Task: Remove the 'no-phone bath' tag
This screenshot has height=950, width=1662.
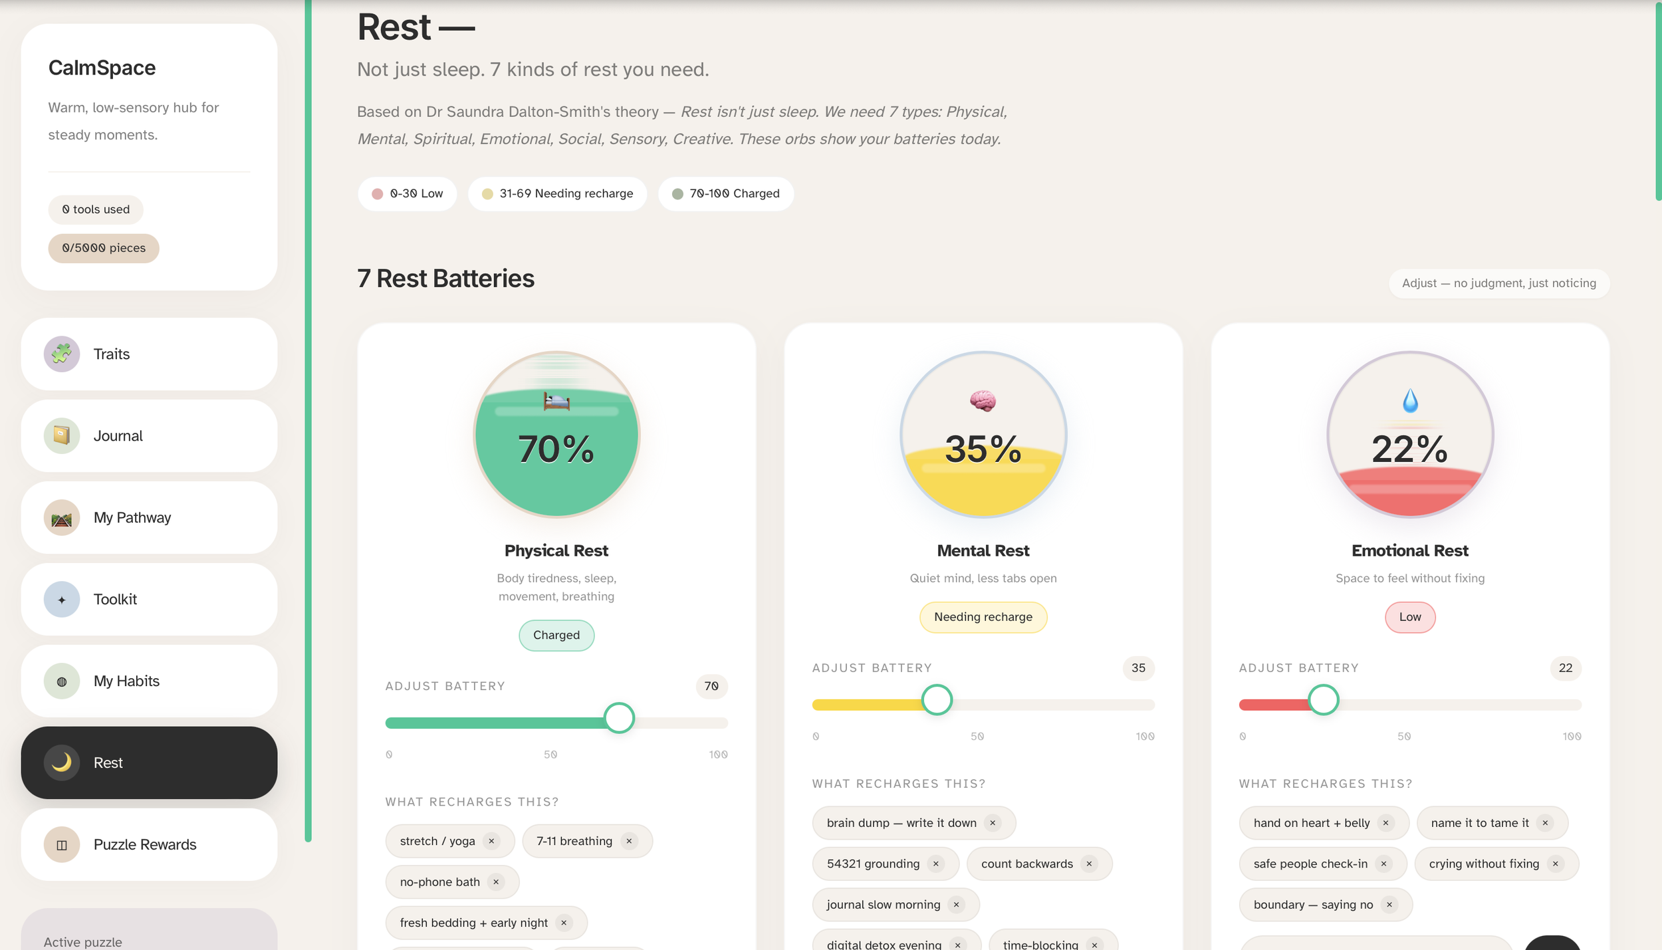Action: (x=496, y=882)
